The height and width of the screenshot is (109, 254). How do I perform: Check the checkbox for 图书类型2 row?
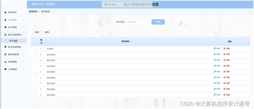(x=35, y=89)
